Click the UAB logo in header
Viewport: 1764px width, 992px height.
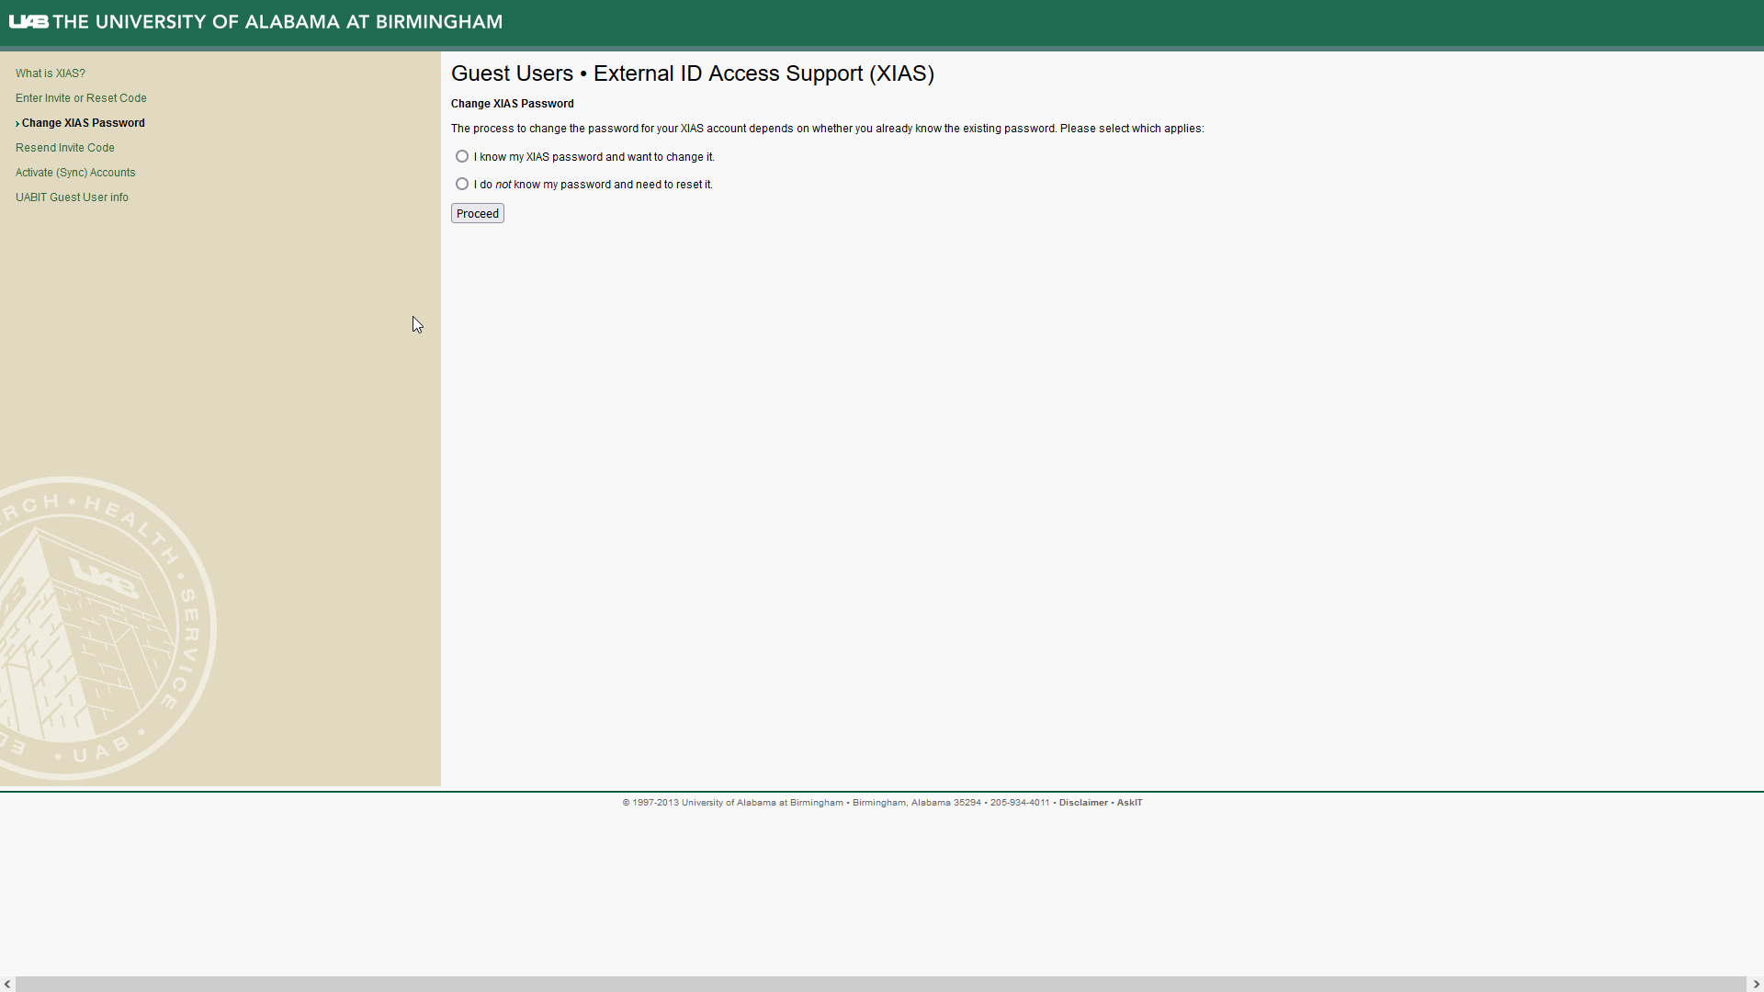(x=28, y=21)
